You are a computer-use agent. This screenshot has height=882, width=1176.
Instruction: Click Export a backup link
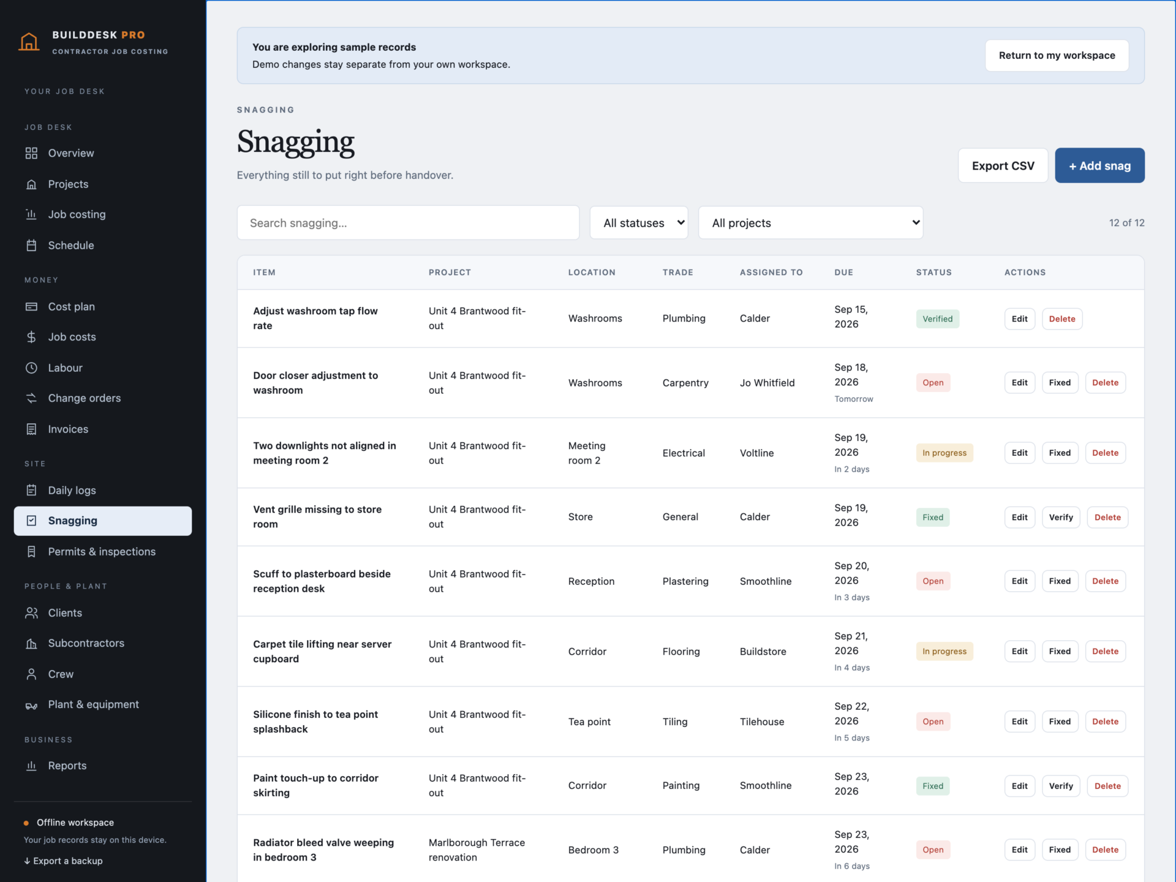[x=63, y=861]
